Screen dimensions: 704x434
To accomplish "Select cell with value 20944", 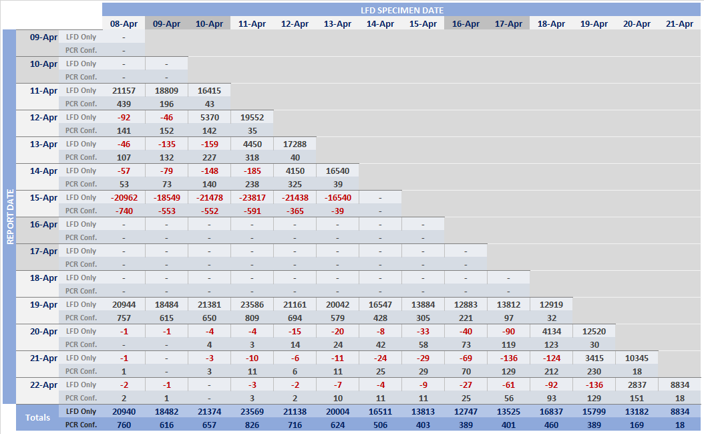I will tap(124, 304).
